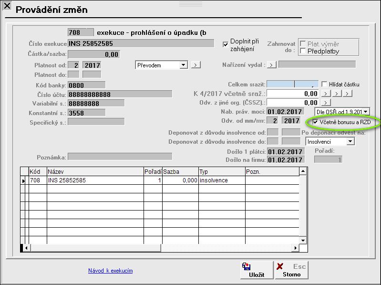Click arrow button next to Odv. z jiné org. field
Image resolution: width=381 pixels, height=285 pixels.
click(326, 102)
